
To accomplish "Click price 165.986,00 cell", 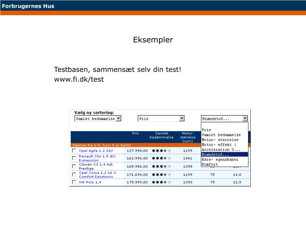I will 137,166.
